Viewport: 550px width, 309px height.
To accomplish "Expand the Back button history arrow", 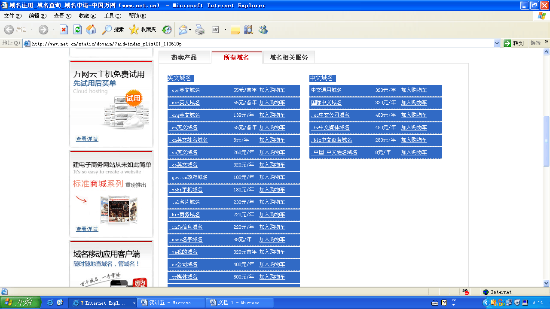I will (31, 30).
